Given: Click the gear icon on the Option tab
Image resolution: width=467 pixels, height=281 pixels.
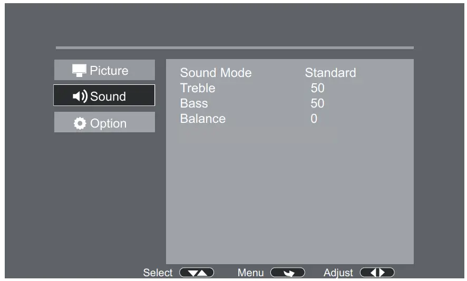Looking at the screenshot, I should pyautogui.click(x=80, y=124).
